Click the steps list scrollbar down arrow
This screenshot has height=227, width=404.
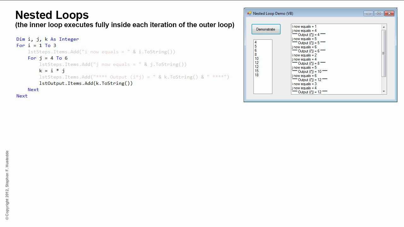[384, 91]
